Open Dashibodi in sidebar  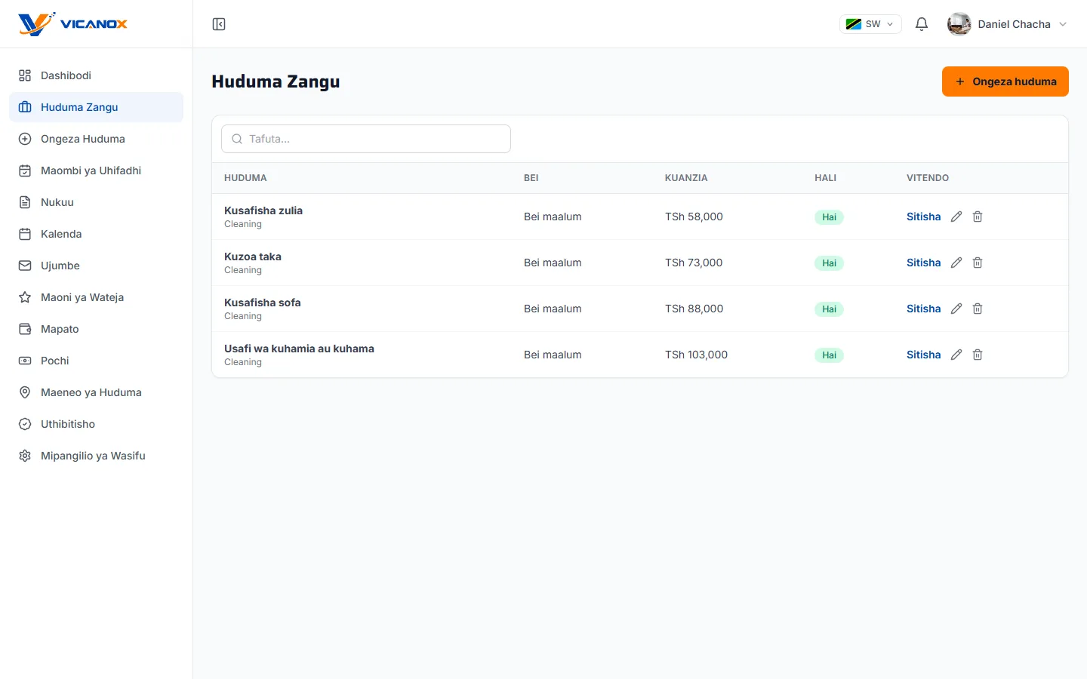click(96, 75)
